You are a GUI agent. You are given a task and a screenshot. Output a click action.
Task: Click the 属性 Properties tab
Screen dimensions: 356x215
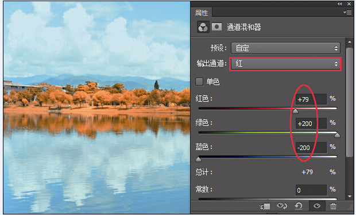pos(202,13)
